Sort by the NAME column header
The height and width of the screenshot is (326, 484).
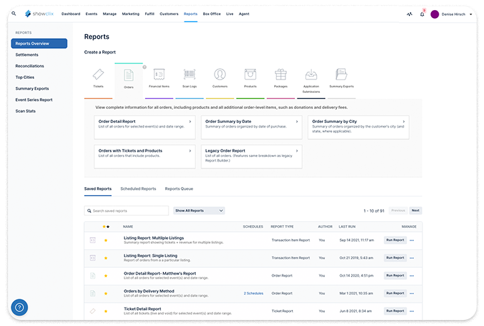[x=128, y=226]
